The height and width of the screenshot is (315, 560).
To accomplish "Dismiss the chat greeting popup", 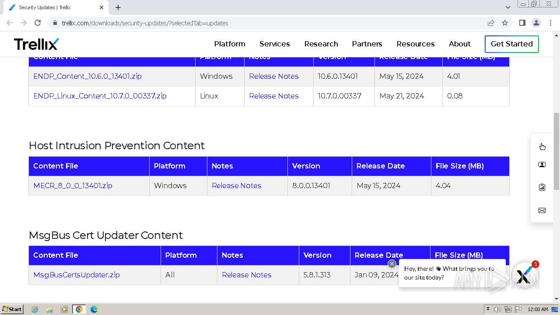I will tap(392, 263).
